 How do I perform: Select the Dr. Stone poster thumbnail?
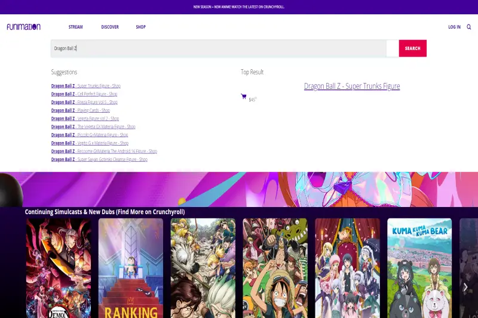(203, 268)
